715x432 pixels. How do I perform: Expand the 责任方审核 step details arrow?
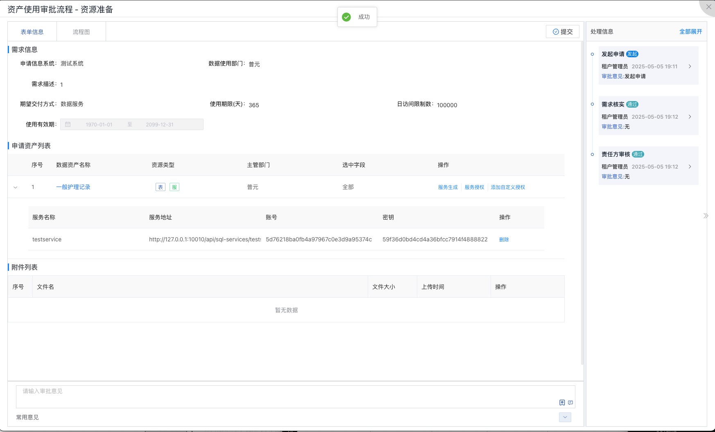coord(690,166)
